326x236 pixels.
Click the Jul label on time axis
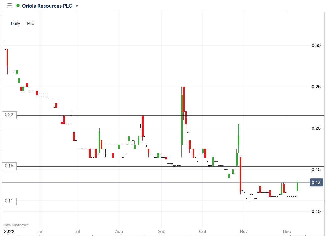click(77, 231)
